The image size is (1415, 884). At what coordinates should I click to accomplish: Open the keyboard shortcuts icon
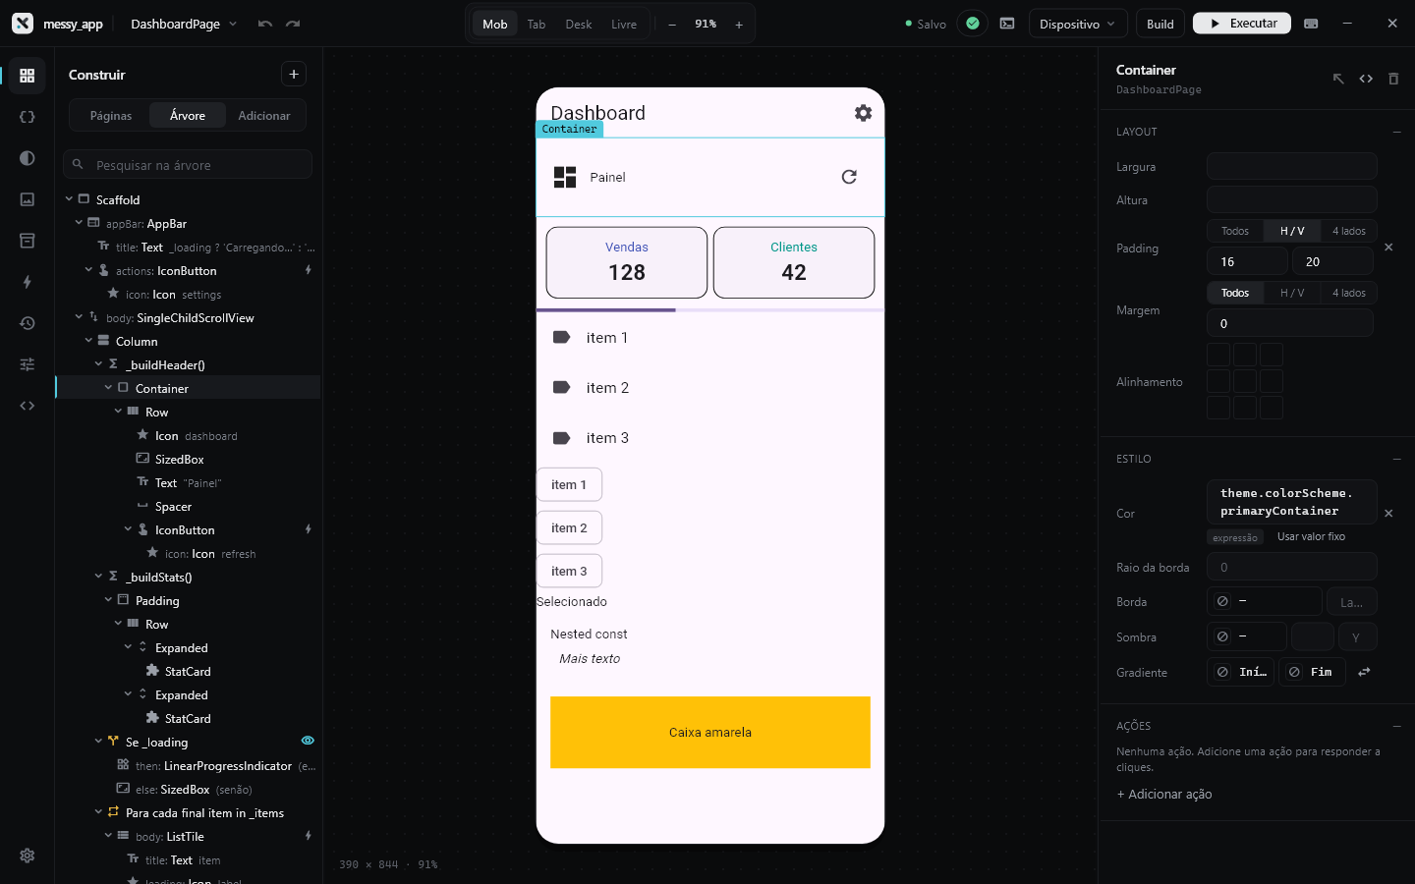(x=1311, y=24)
